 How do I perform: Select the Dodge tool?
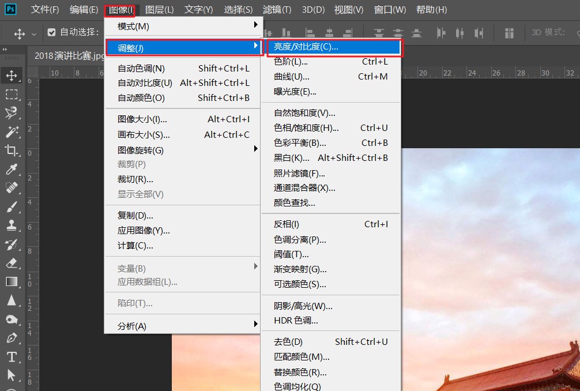pyautogui.click(x=12, y=319)
